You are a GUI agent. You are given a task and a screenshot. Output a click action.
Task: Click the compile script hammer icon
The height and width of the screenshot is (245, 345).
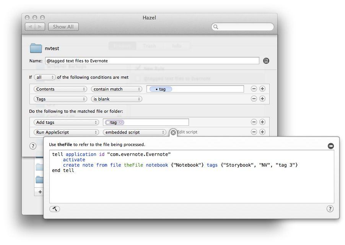pyautogui.click(x=55, y=209)
